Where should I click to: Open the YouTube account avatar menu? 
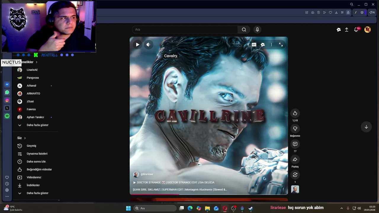(x=367, y=30)
